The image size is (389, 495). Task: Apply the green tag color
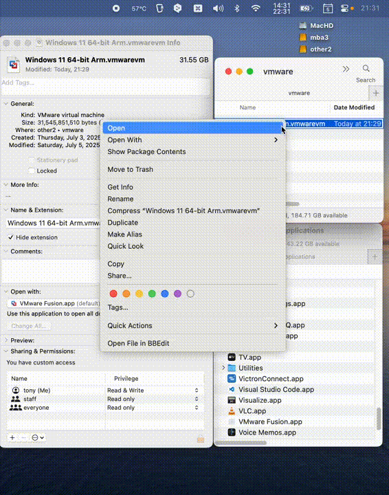(152, 294)
